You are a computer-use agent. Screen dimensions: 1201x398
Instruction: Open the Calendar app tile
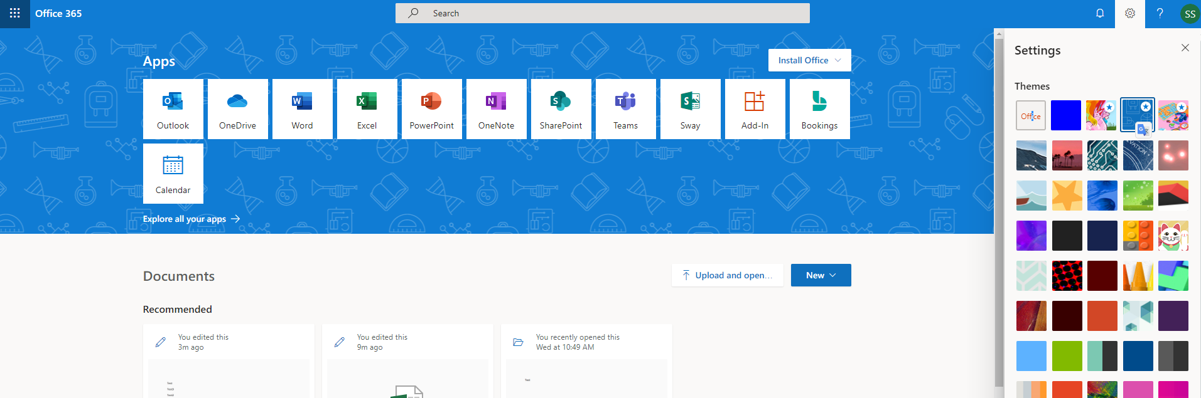coord(173,174)
